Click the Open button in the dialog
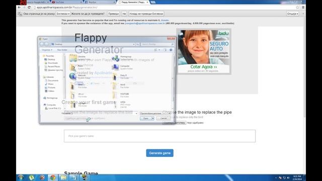This screenshot has height=181, width=322. tap(145, 119)
